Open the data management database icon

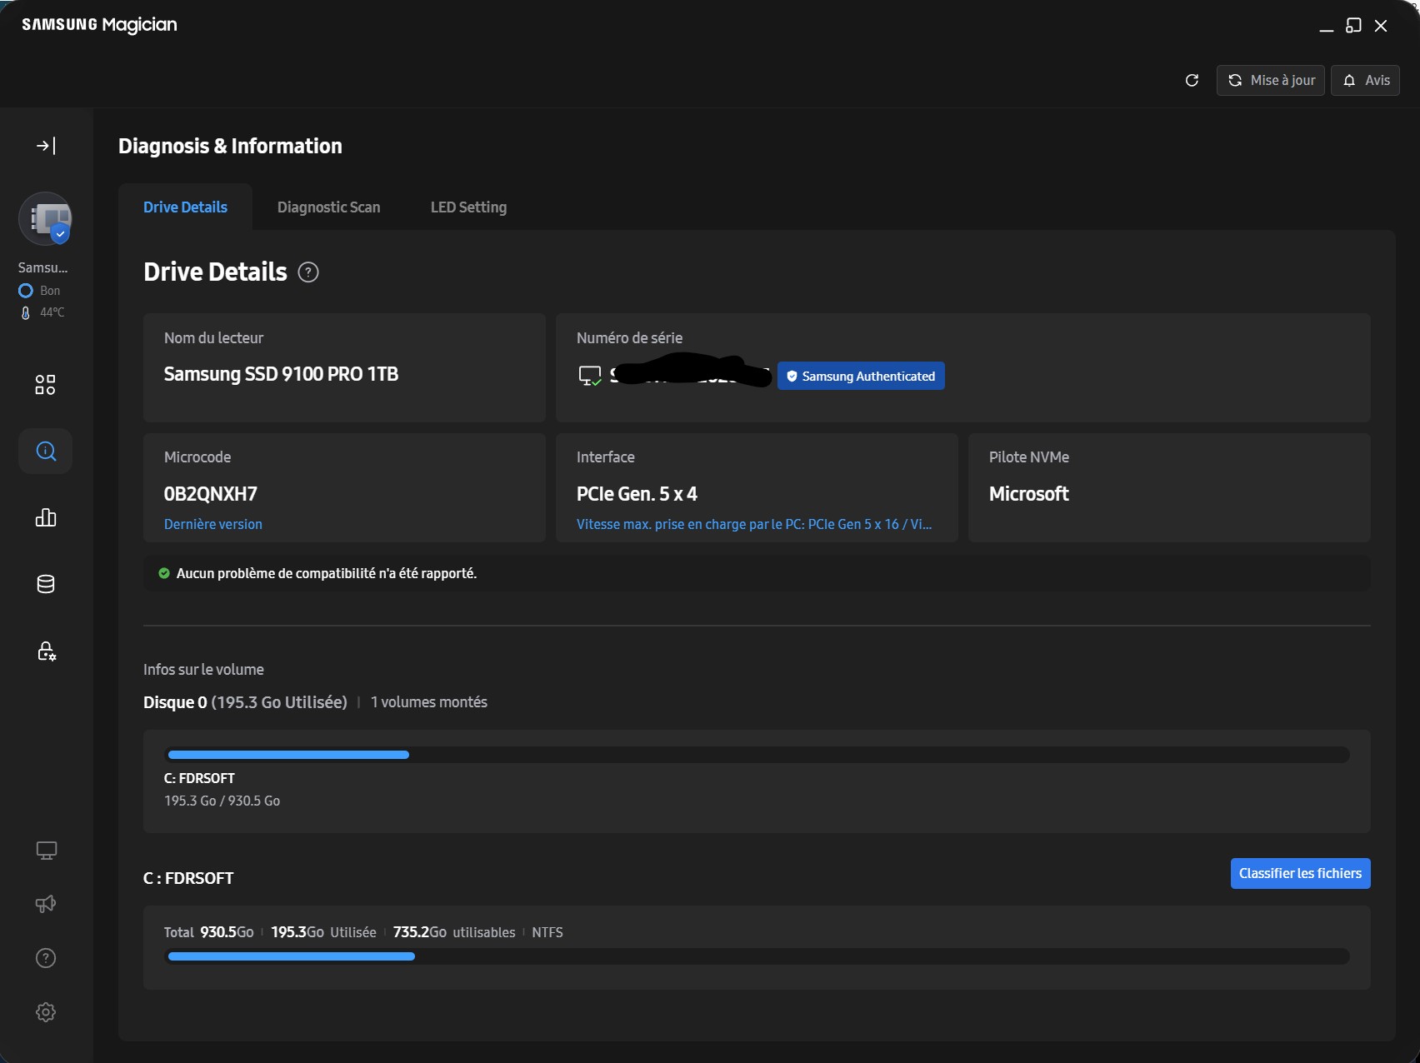[46, 584]
